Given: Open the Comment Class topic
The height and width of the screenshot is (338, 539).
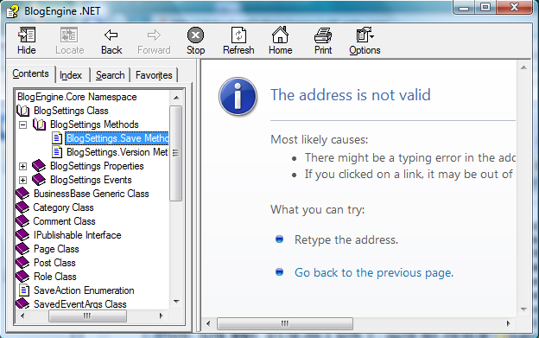Looking at the screenshot, I should pyautogui.click(x=64, y=221).
